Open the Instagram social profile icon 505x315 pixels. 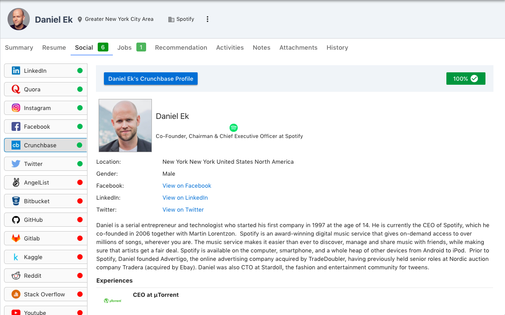[16, 108]
